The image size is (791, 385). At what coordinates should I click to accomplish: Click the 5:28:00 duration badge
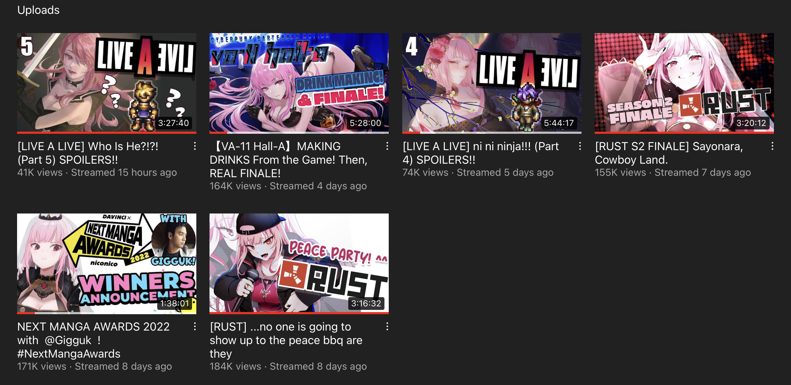click(365, 123)
